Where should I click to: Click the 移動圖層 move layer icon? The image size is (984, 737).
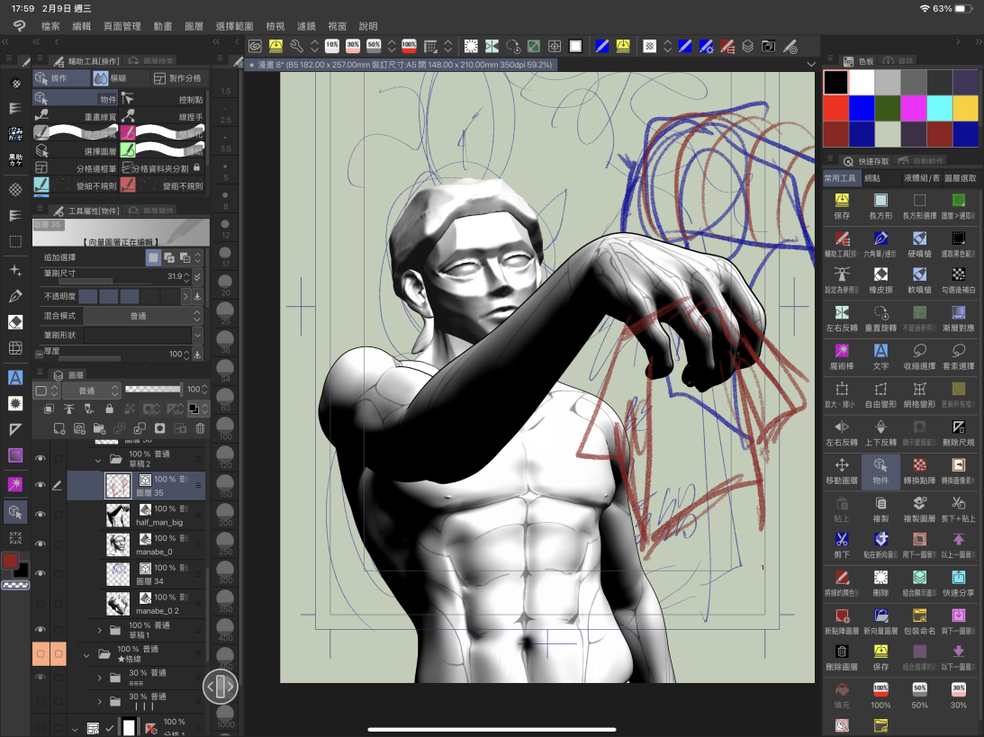[x=842, y=464]
